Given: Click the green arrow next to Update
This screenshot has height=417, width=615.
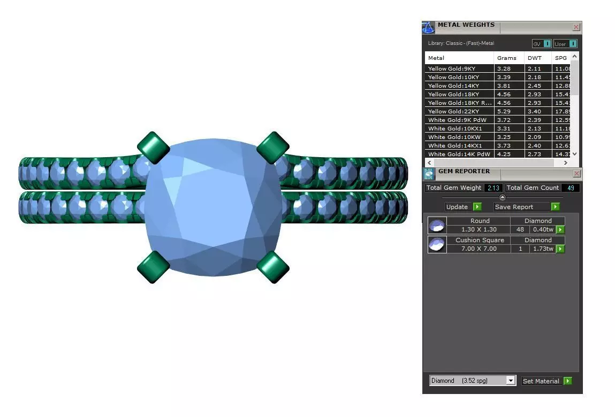Looking at the screenshot, I should (477, 206).
